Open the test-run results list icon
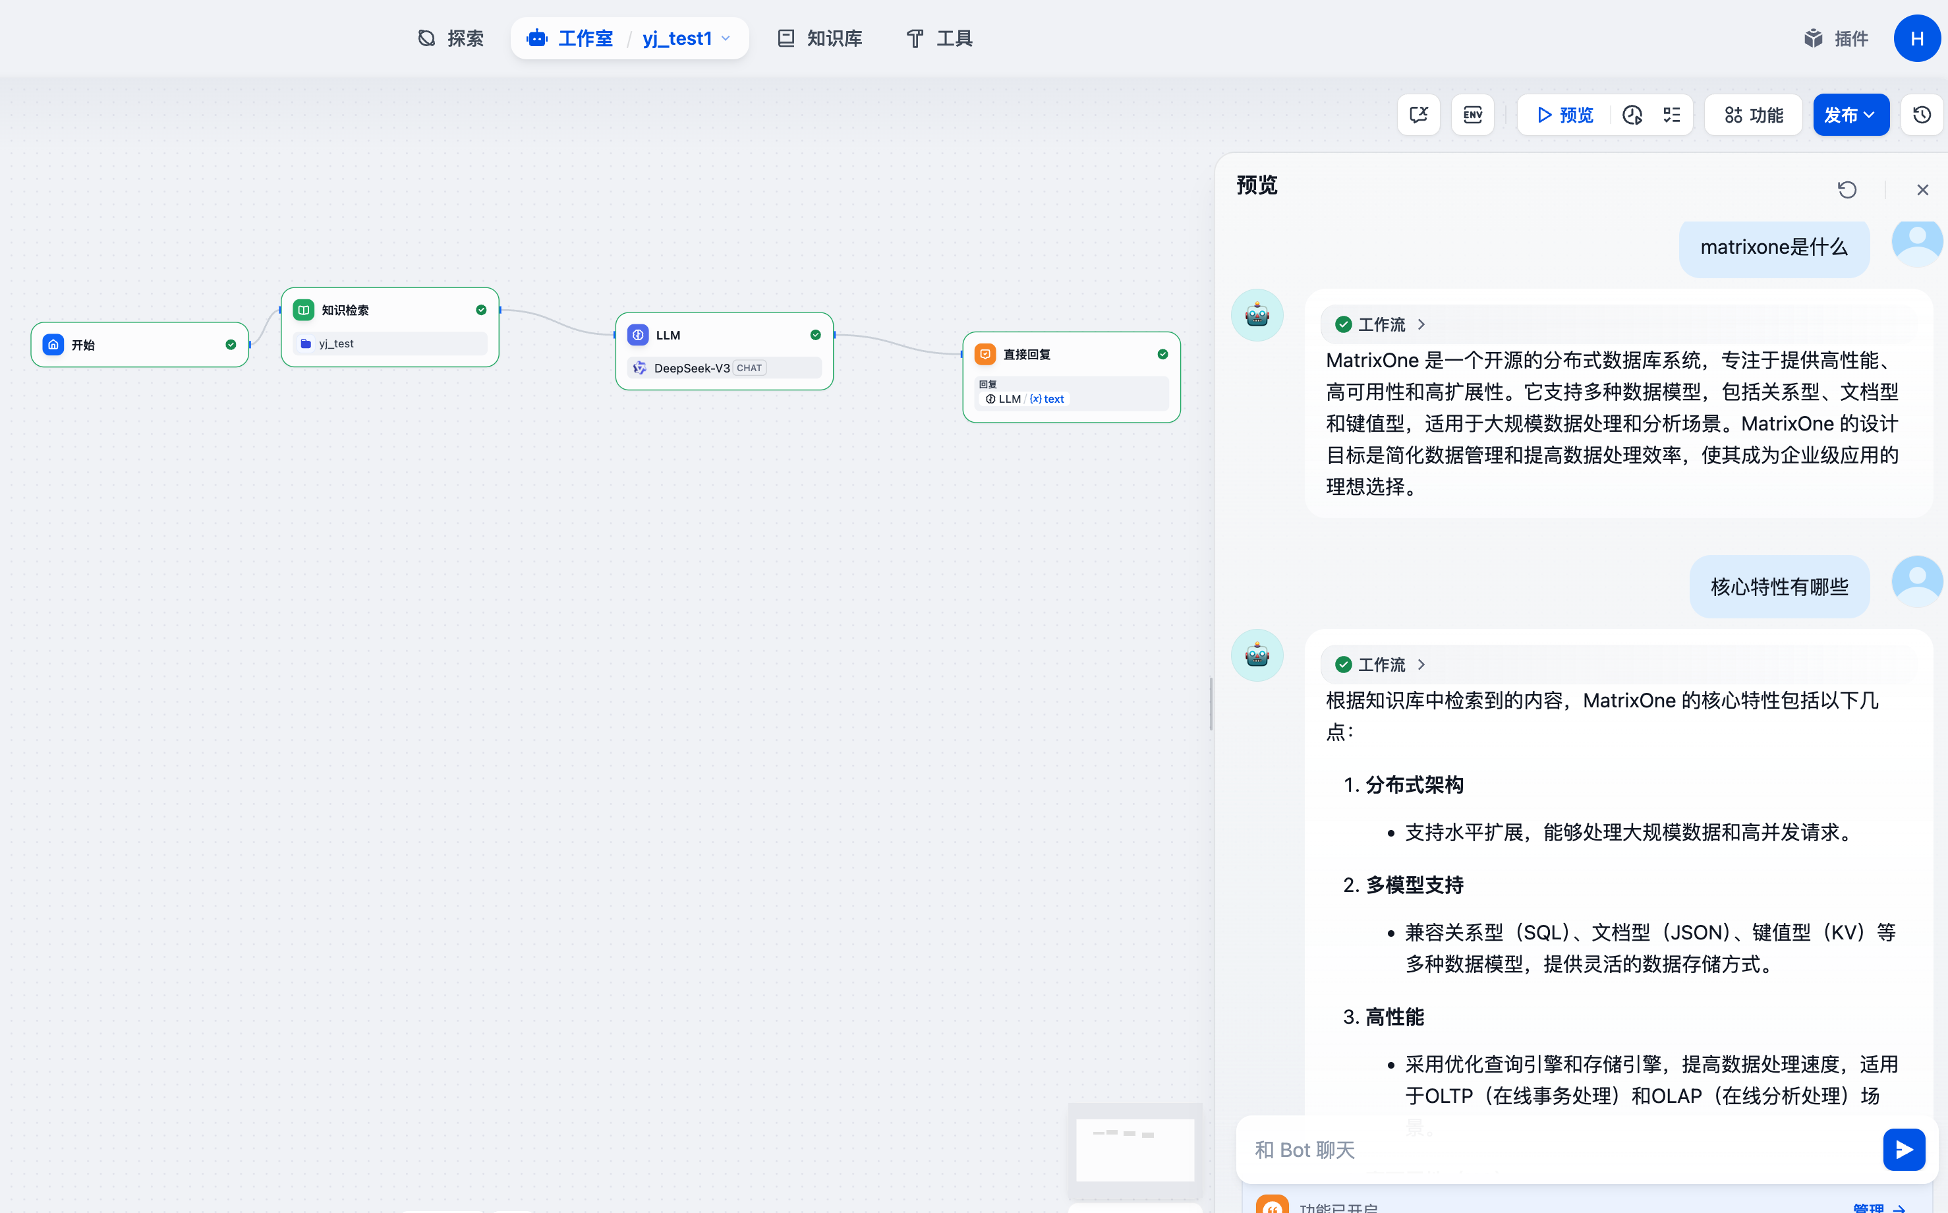The width and height of the screenshot is (1948, 1213). [1671, 115]
